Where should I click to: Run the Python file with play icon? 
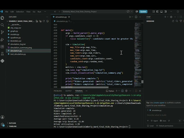click(x=130, y=17)
